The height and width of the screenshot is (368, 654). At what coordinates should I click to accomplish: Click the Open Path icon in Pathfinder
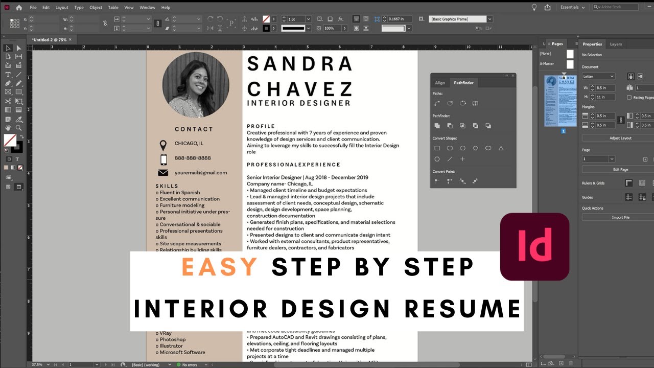450,103
